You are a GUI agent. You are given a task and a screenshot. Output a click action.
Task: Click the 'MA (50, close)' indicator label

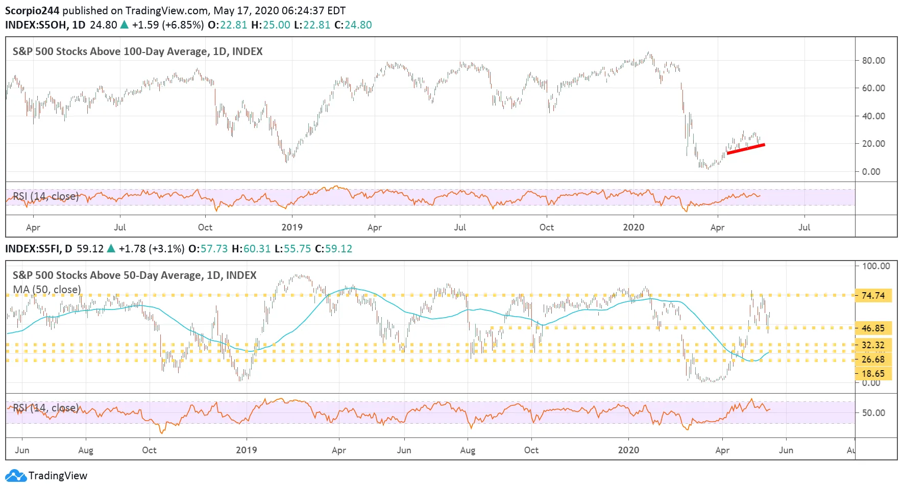(47, 290)
